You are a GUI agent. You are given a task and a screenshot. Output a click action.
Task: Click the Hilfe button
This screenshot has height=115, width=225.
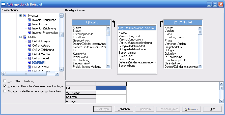pyautogui.click(x=213, y=109)
